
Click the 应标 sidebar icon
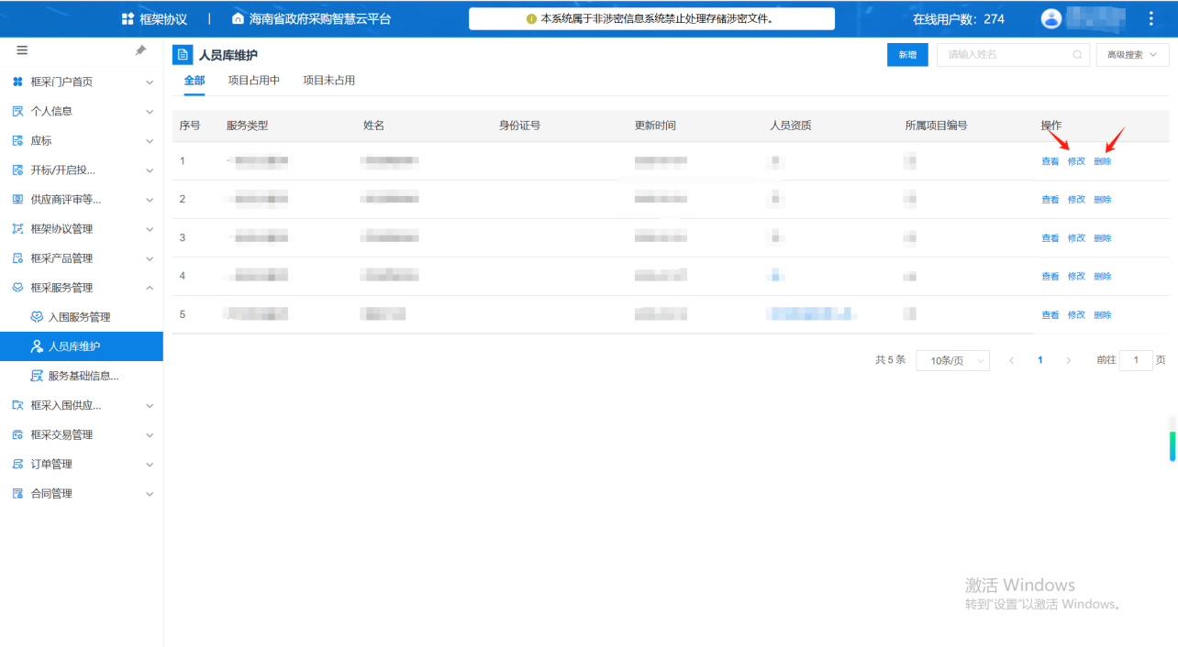(17, 141)
